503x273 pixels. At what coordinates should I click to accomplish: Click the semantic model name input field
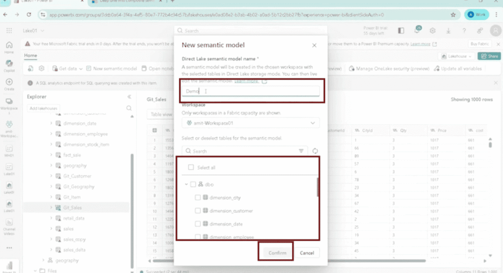(x=251, y=91)
